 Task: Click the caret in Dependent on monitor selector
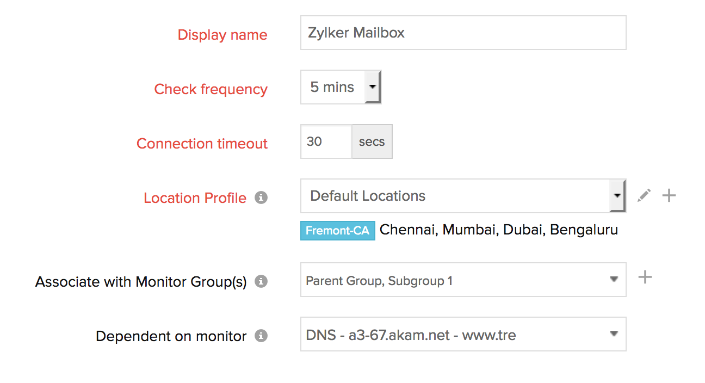[x=614, y=333]
